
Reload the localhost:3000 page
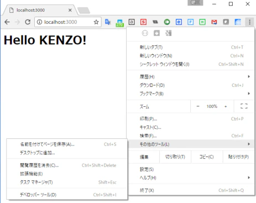[x=28, y=22]
